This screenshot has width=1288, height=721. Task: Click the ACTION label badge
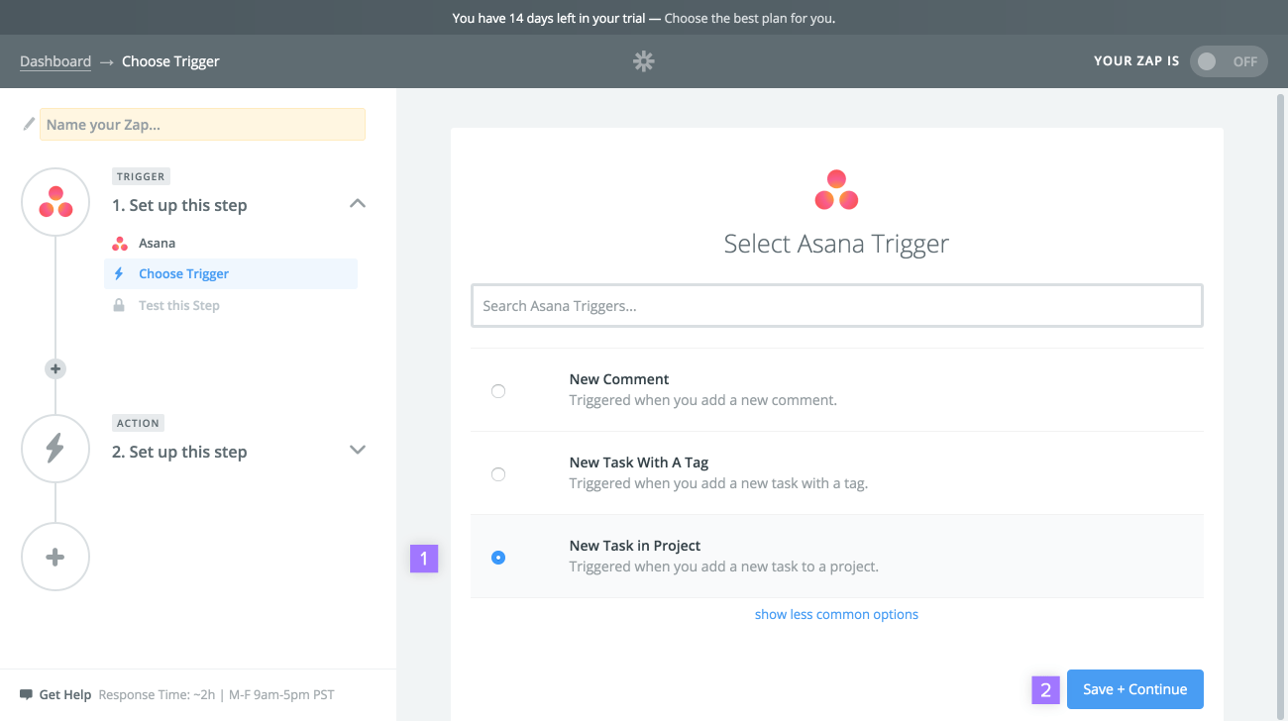coord(138,423)
